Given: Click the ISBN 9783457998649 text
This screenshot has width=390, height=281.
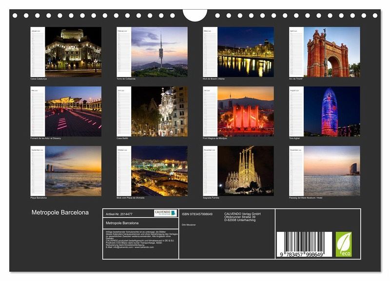Looking at the screenshot, I should click(197, 214).
